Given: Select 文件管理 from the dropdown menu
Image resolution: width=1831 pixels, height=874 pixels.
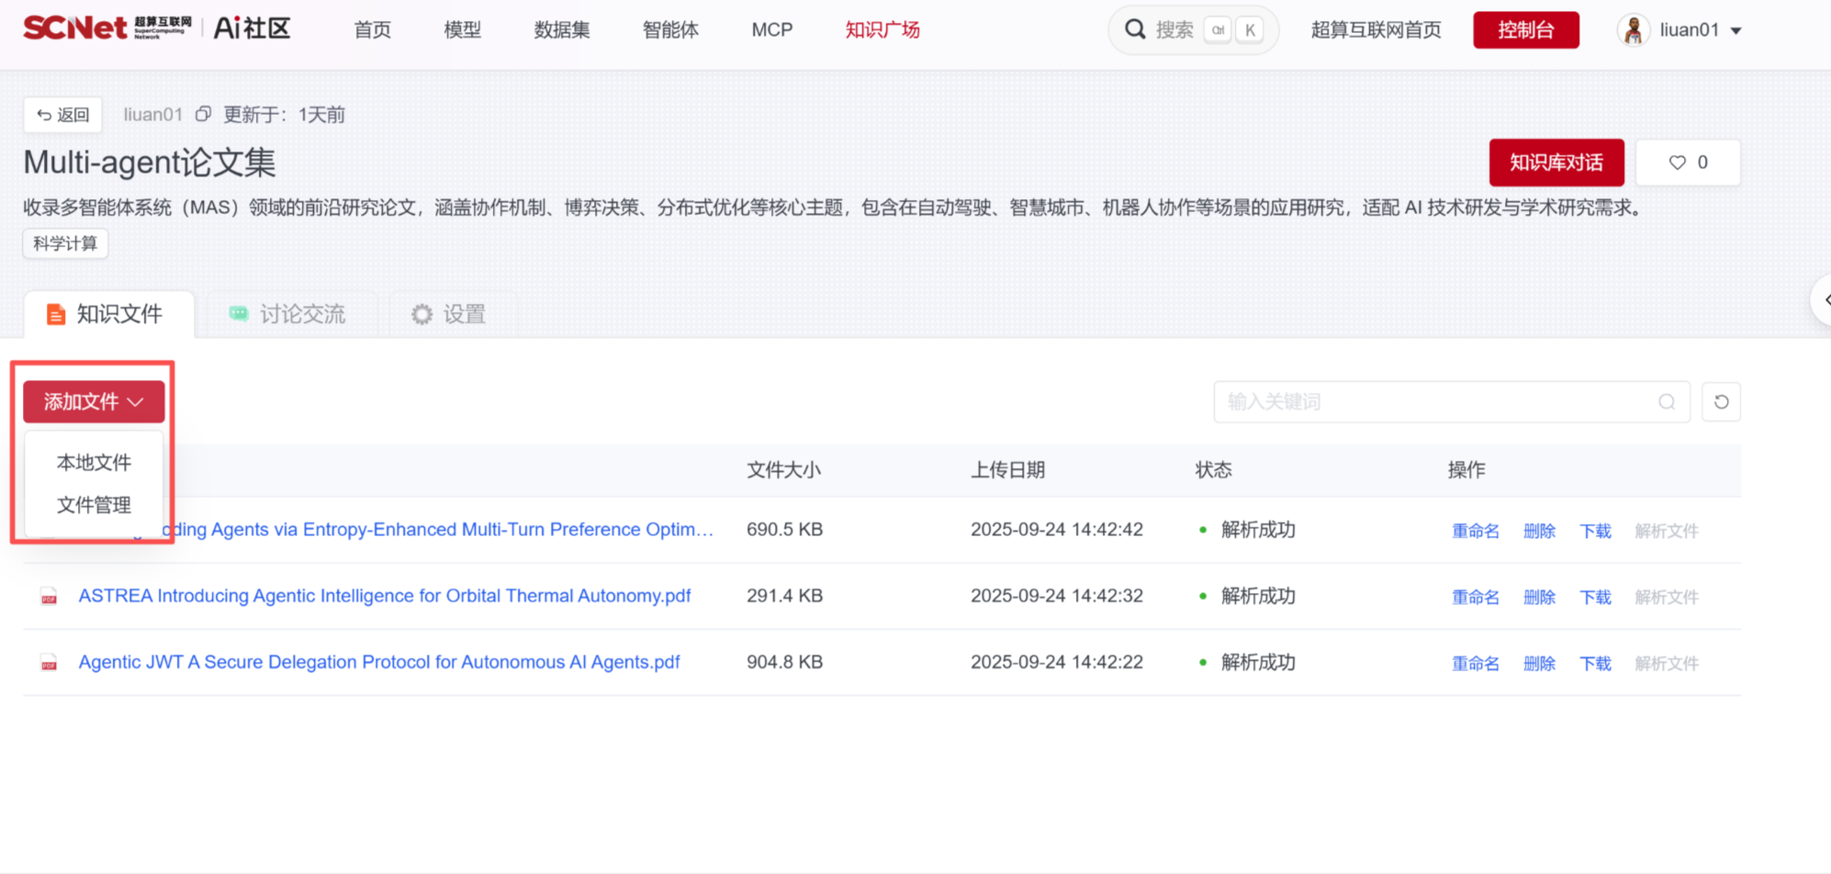Looking at the screenshot, I should [x=94, y=505].
